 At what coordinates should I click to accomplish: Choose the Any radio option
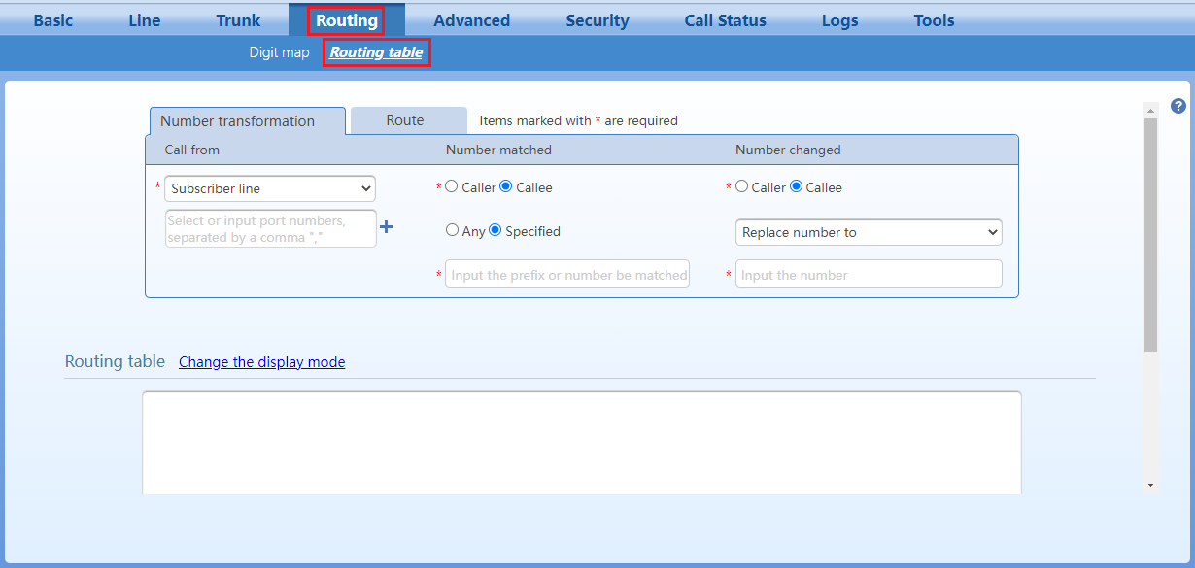tap(452, 230)
